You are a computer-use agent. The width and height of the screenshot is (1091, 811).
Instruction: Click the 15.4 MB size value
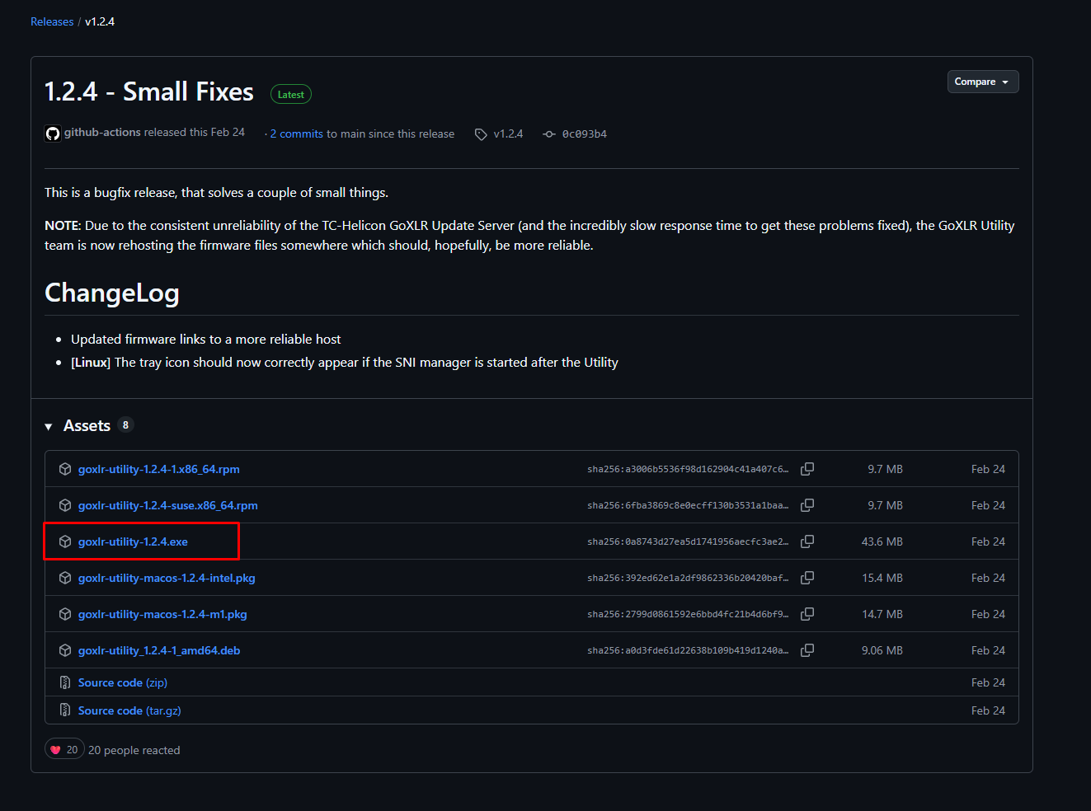coord(882,578)
